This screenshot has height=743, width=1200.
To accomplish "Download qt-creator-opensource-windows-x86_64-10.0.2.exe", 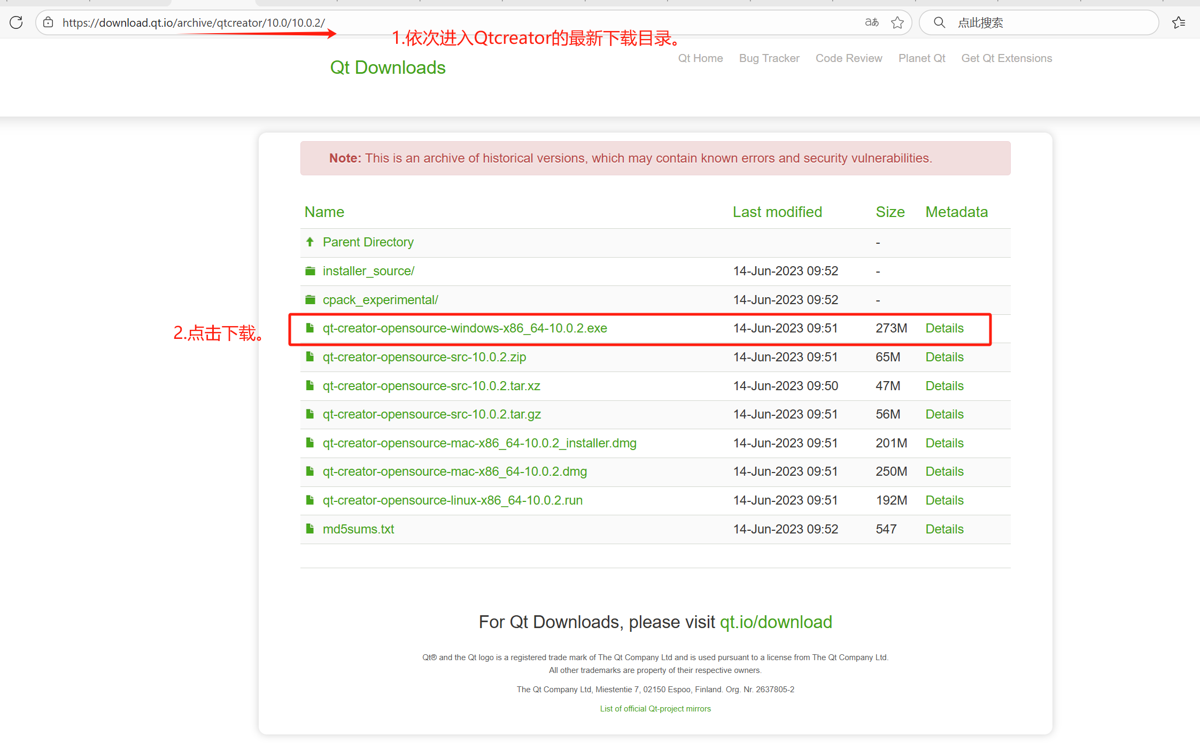I will (464, 328).
